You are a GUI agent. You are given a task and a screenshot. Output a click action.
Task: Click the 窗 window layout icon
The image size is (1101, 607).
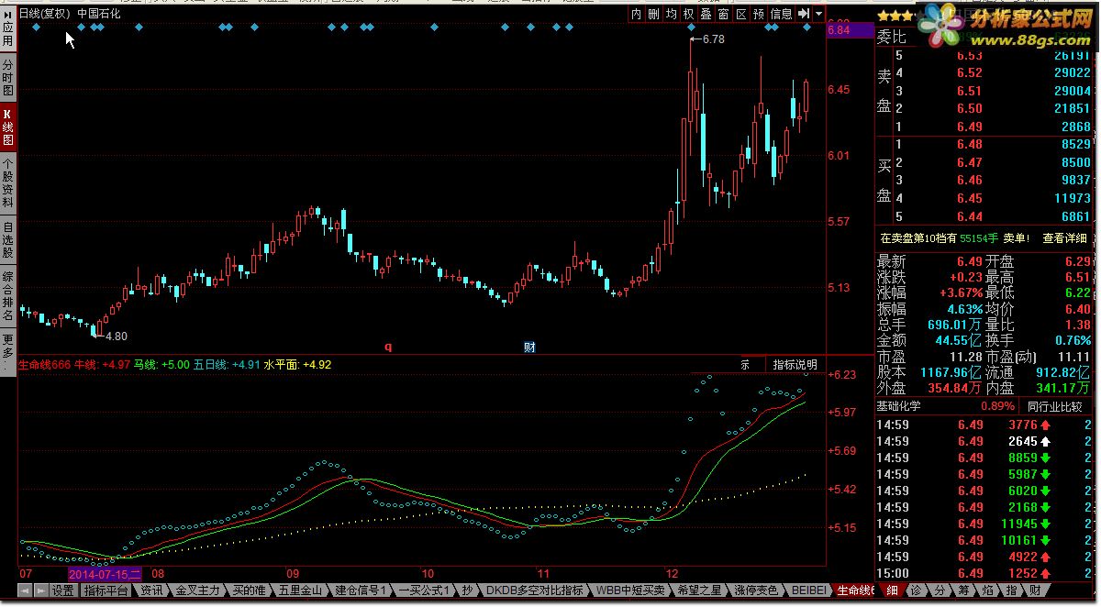point(724,14)
